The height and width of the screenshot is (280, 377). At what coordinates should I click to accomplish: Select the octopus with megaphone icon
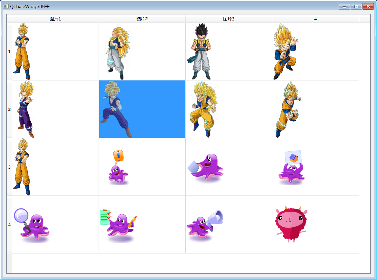205,225
